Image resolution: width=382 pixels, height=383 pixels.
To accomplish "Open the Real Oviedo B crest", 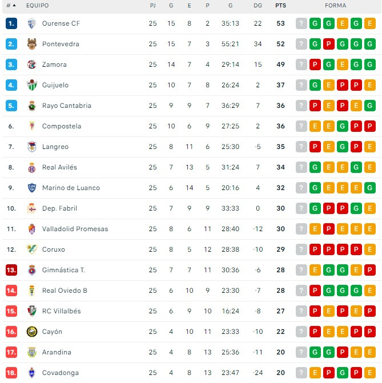I will click(x=32, y=291).
